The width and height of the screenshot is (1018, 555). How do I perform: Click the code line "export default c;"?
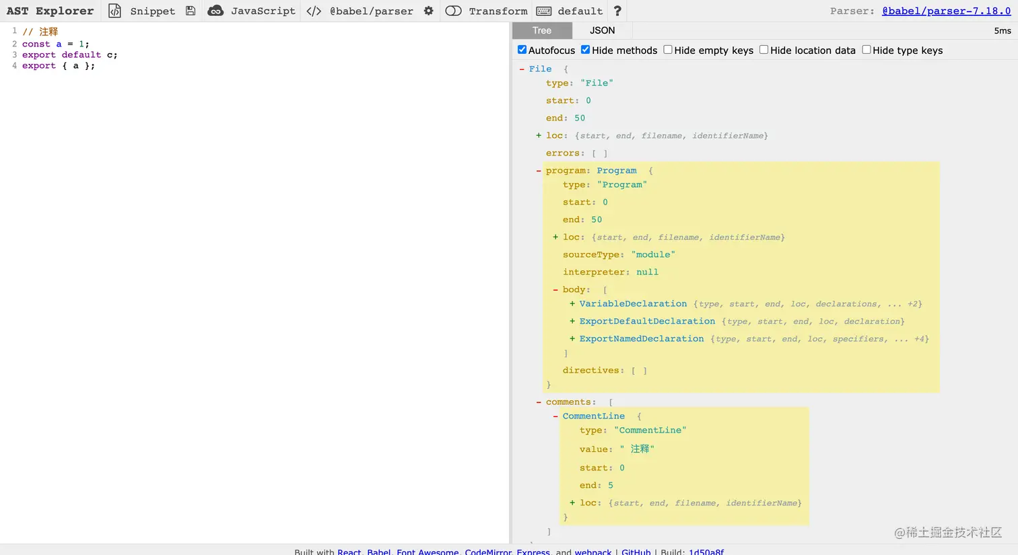click(70, 54)
